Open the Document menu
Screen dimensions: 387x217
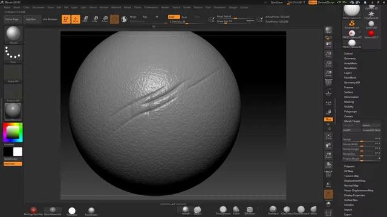(39, 7)
